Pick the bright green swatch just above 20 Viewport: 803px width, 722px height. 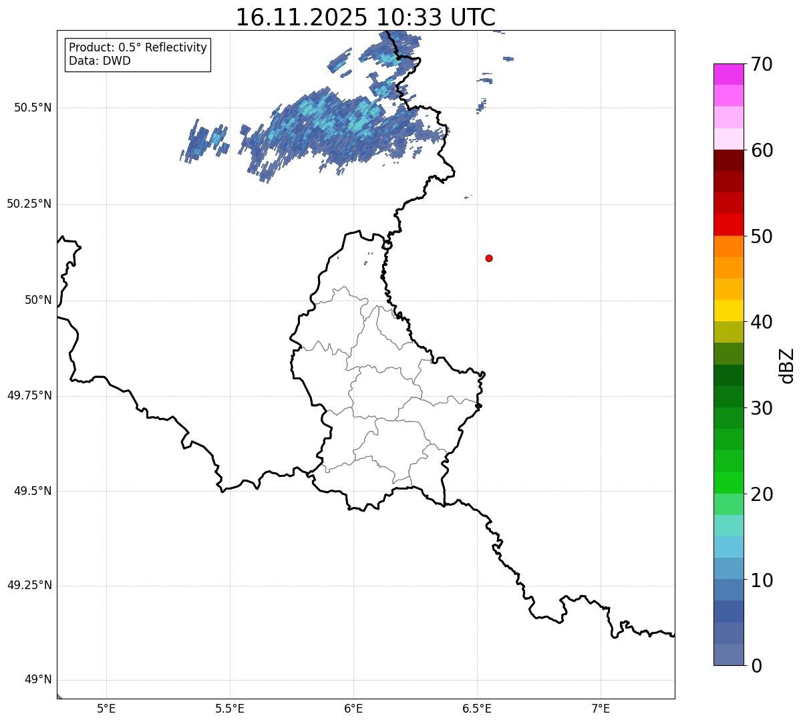tap(728, 482)
